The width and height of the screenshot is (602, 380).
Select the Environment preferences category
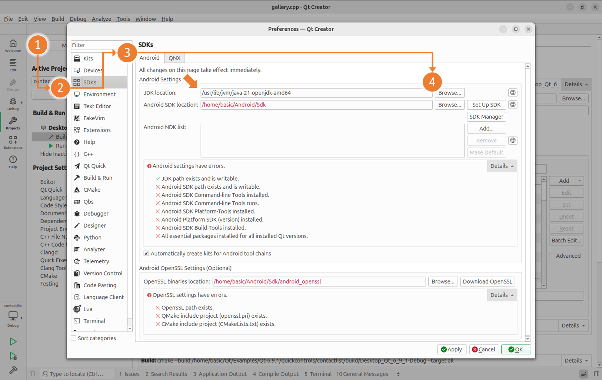pyautogui.click(x=99, y=94)
